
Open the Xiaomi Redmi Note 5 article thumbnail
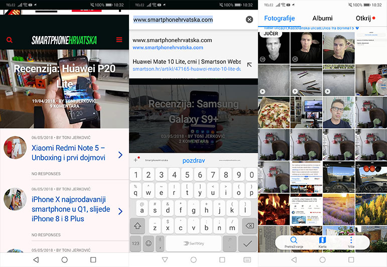point(15,147)
